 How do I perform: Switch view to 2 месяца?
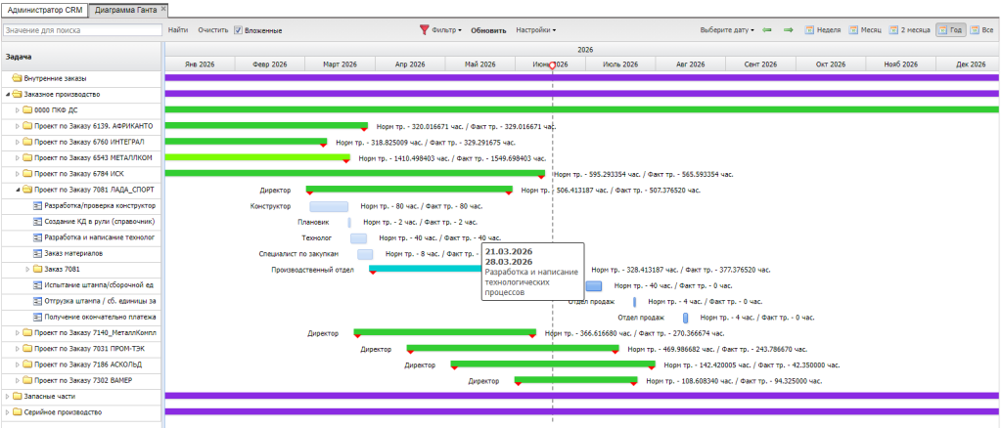tap(909, 30)
